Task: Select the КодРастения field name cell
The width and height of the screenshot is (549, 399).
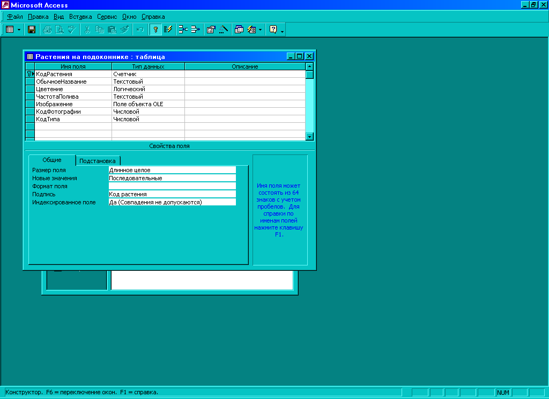Action: 73,74
